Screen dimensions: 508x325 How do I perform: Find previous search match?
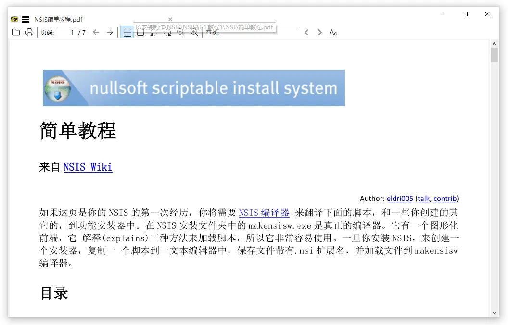click(x=306, y=32)
